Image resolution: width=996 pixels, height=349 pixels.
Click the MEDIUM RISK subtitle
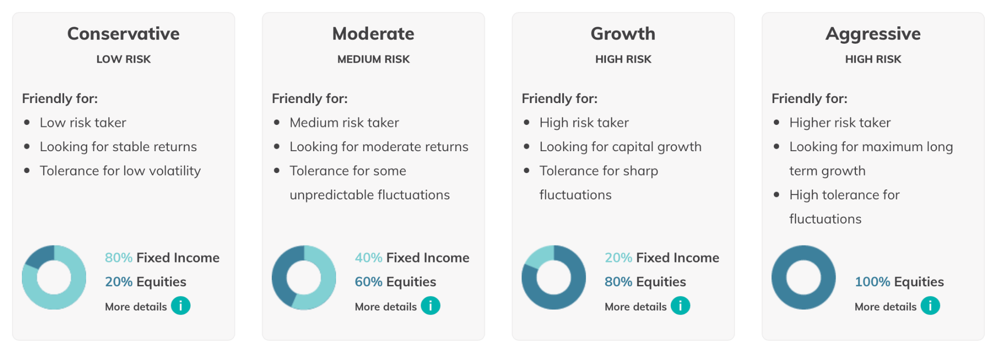[x=373, y=59]
